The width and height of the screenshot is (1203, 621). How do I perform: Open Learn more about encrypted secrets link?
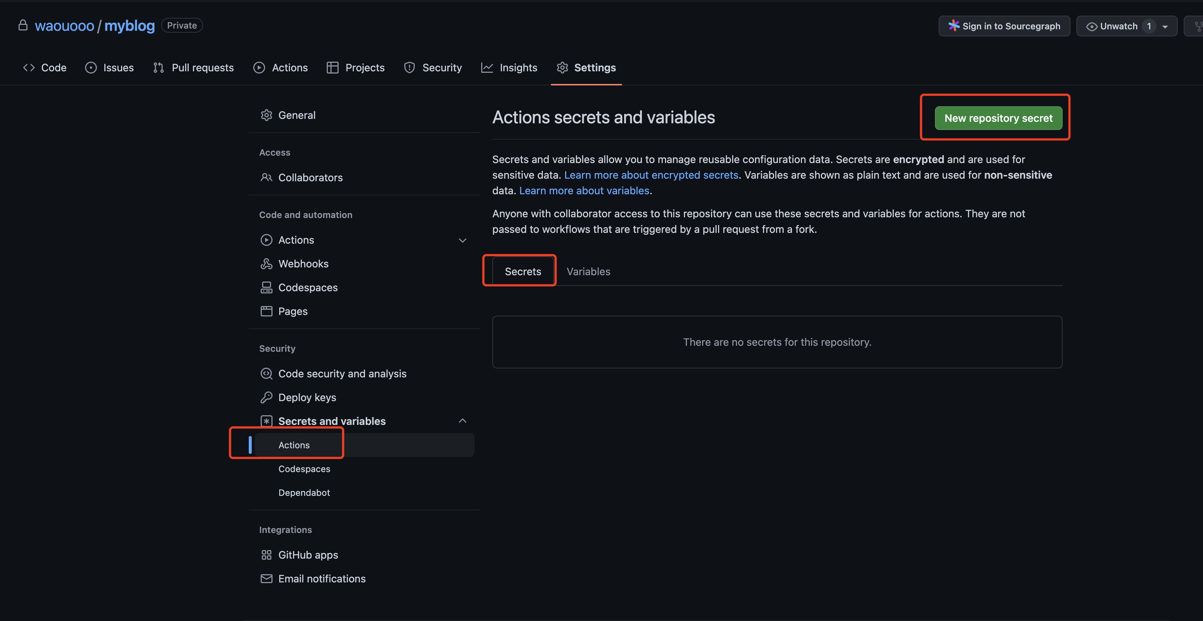point(651,175)
